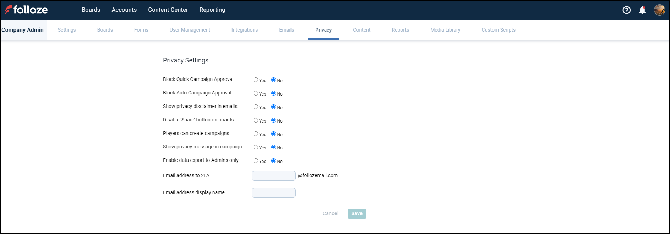Choose No for Players can create campaigns
This screenshot has width=670, height=234.
point(273,134)
